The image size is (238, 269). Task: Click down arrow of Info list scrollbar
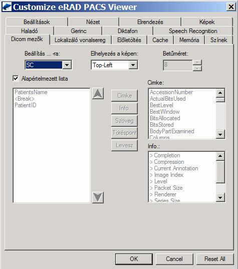(220, 198)
